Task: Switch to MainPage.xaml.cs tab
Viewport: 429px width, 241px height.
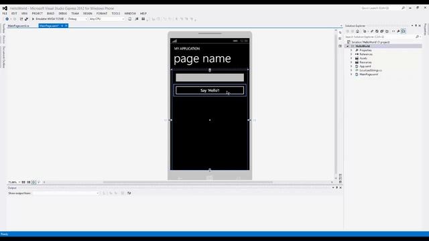Action: click(18, 25)
